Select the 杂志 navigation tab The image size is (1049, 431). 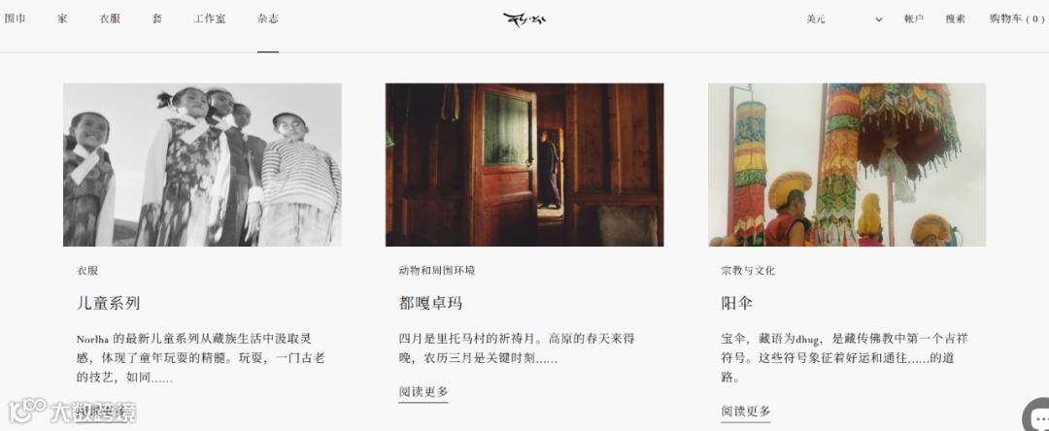coord(268,18)
